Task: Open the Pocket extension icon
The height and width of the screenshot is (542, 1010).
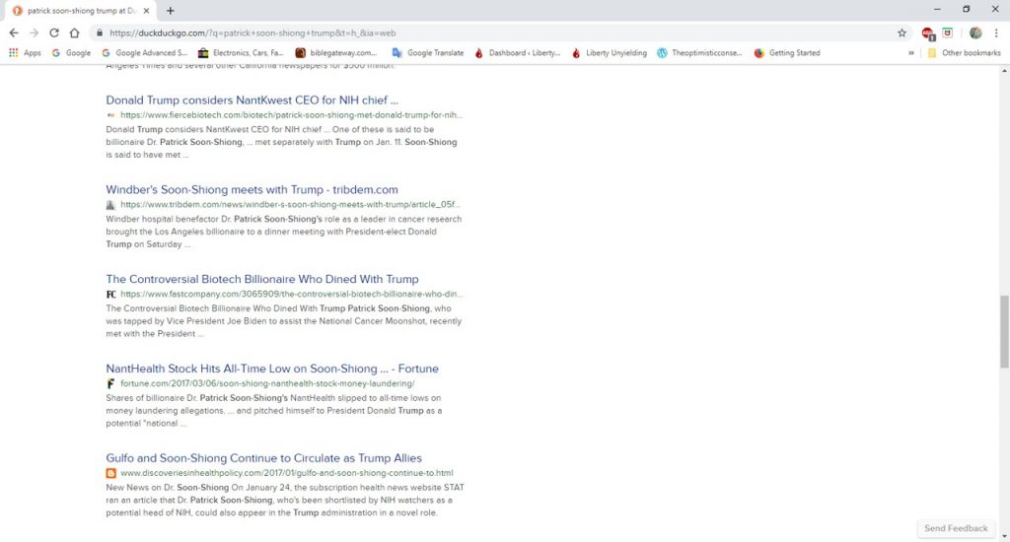Action: pyautogui.click(x=948, y=33)
